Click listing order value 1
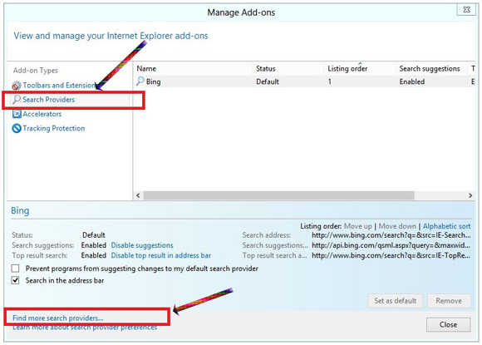 (x=330, y=81)
